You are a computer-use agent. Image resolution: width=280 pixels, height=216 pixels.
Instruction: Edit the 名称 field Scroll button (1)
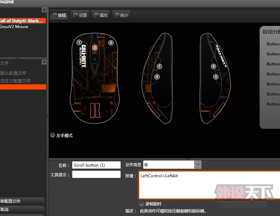97,165
